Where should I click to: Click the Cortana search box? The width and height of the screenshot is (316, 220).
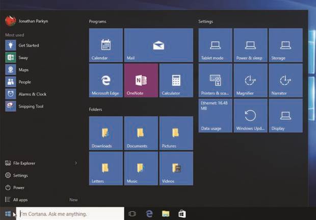coord(70,213)
